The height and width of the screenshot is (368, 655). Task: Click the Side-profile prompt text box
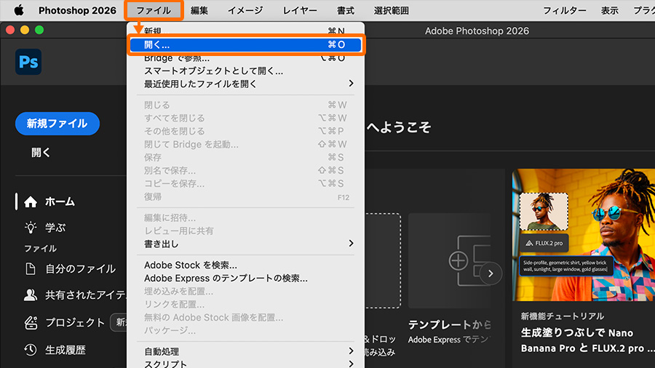coord(566,265)
